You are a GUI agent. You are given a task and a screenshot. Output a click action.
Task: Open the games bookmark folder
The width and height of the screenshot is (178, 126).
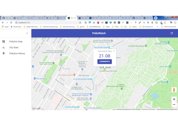point(81,27)
